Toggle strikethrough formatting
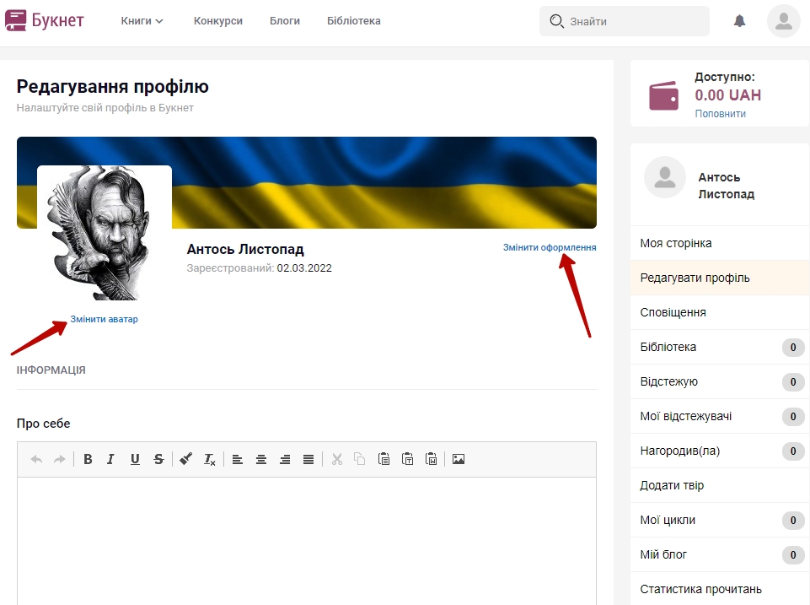The width and height of the screenshot is (810, 605). pyautogui.click(x=158, y=459)
